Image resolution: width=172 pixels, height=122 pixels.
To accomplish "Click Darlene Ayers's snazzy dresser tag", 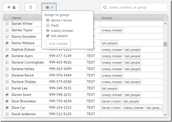I will tap(112, 56).
